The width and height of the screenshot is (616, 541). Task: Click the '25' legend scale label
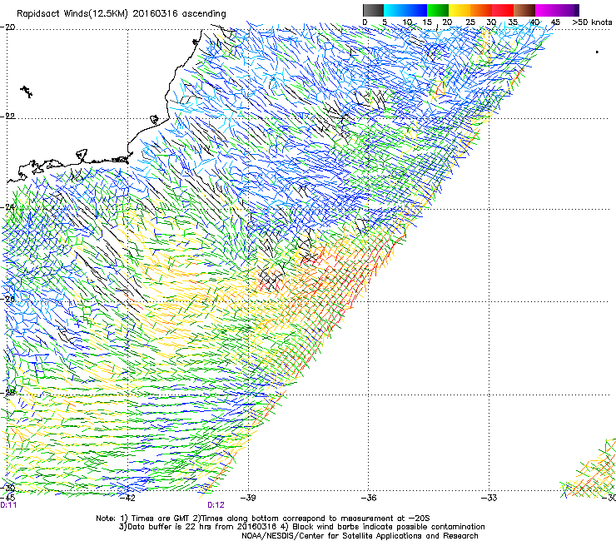[469, 22]
